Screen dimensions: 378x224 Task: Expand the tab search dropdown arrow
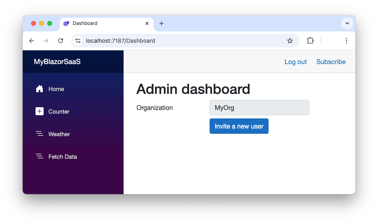347,23
